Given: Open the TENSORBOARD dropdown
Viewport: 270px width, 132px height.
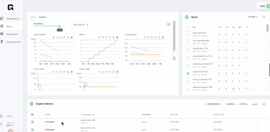Looking at the screenshot, I should (x=213, y=104).
